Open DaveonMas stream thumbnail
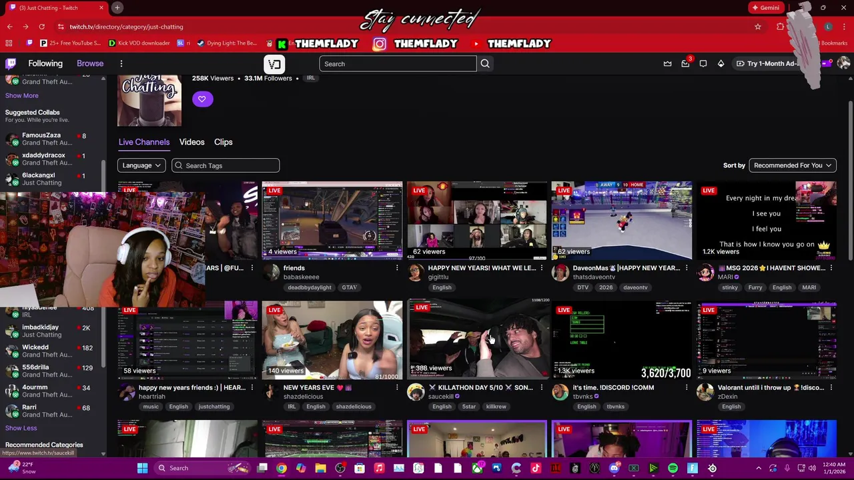854x480 pixels. point(622,220)
